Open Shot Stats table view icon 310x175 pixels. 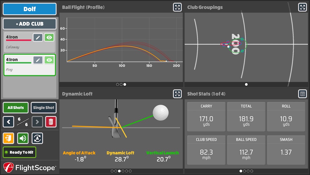302,94
